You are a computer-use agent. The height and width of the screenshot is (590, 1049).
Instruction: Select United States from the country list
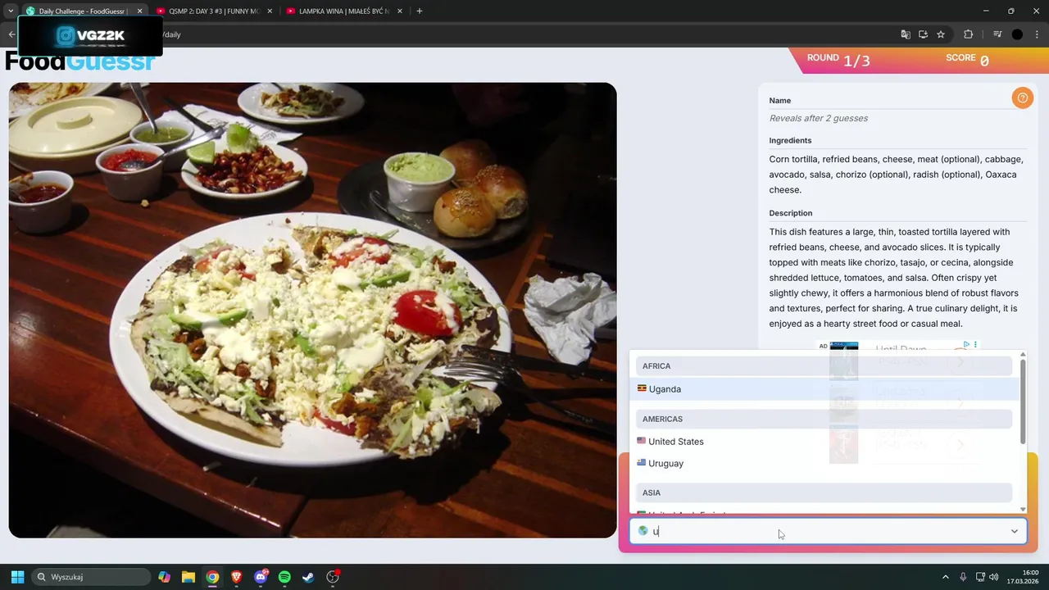824,442
